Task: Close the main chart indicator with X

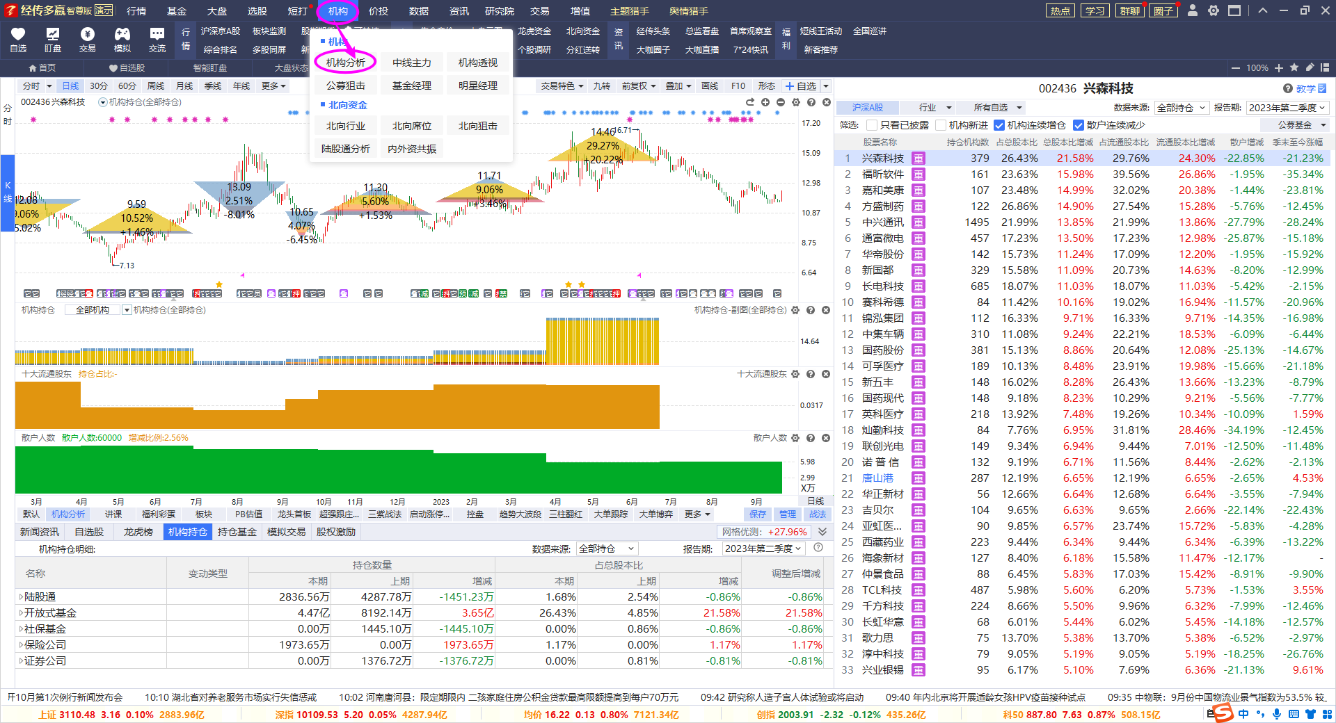Action: (x=827, y=102)
